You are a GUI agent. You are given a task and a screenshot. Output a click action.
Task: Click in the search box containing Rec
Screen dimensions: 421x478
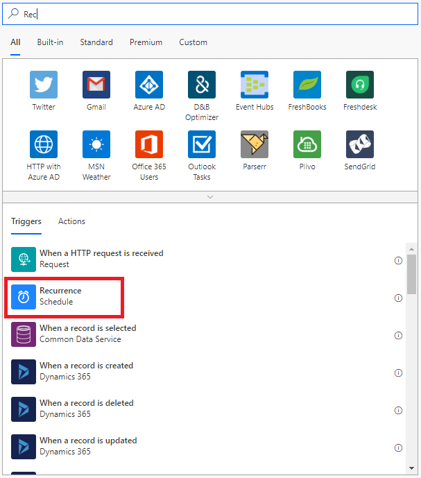point(210,14)
